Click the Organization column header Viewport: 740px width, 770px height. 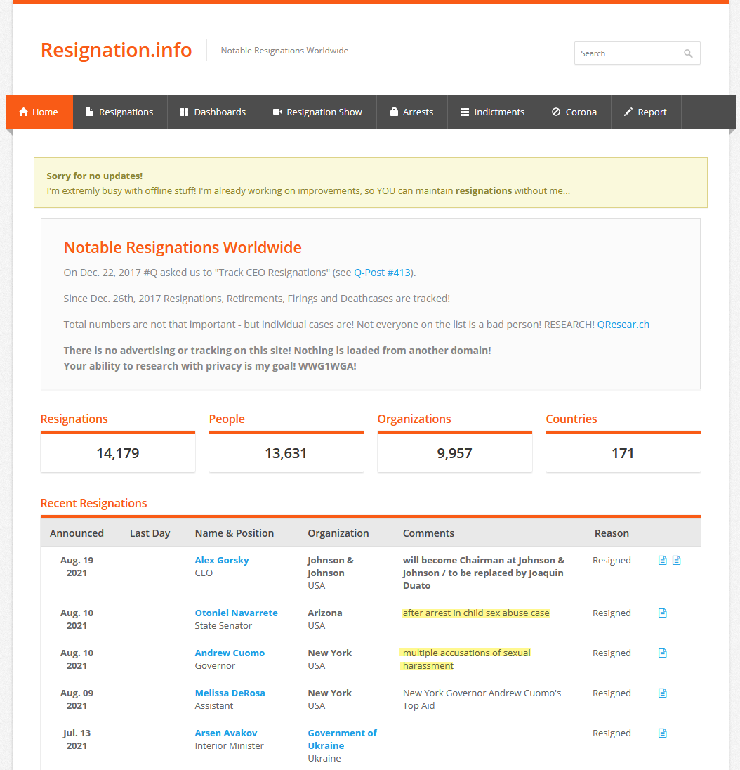(x=338, y=533)
